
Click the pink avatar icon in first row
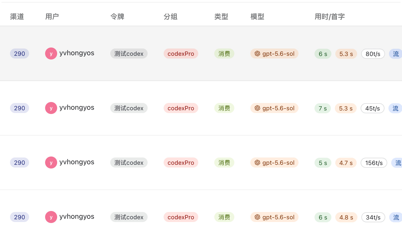[x=51, y=53]
